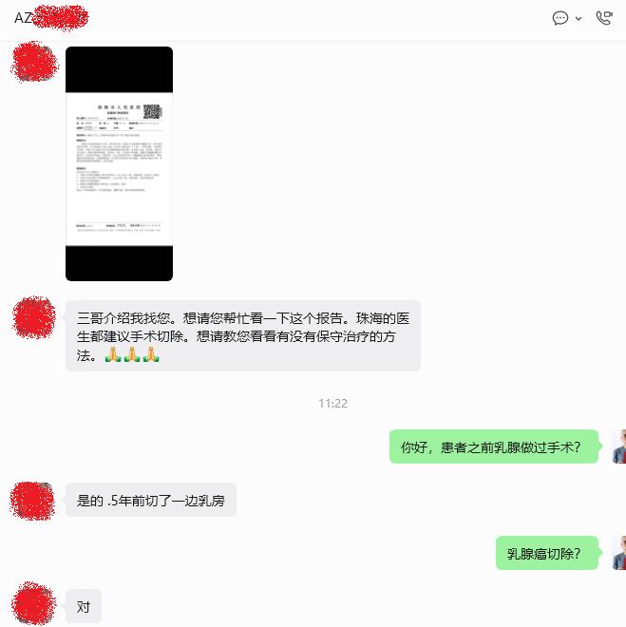The image size is (626, 627).
Task: Click own avatar beside 你好，患者之前 message
Action: point(619,446)
